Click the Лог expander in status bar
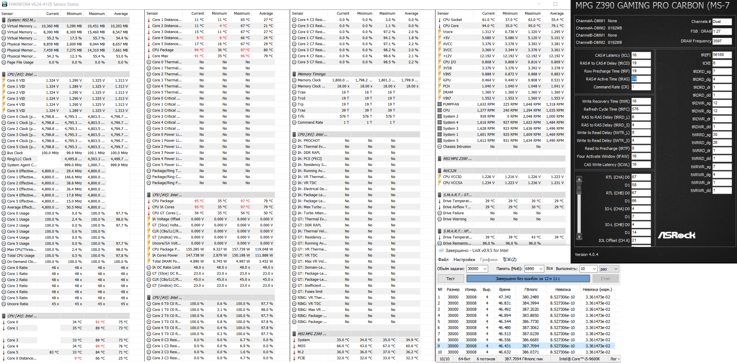Image resolution: width=737 pixels, height=363 pixels. [x=615, y=359]
